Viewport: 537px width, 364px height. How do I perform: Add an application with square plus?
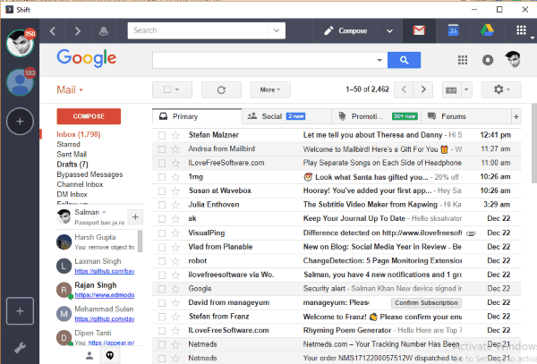click(20, 311)
